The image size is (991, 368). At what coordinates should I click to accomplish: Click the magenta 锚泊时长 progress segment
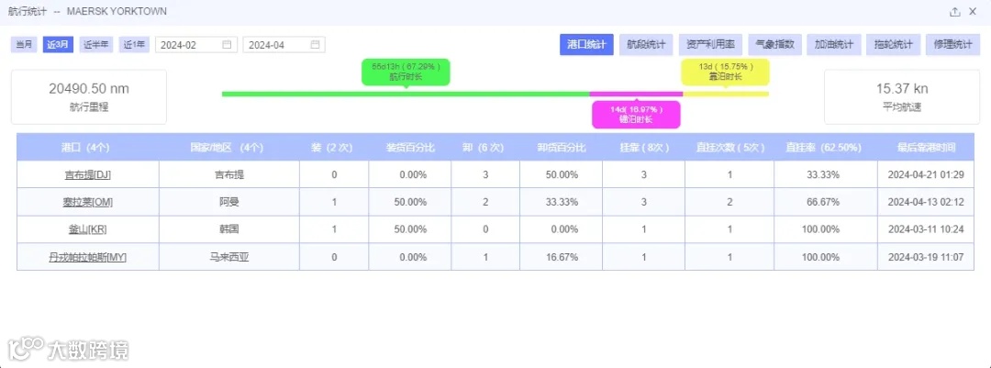coord(636,94)
